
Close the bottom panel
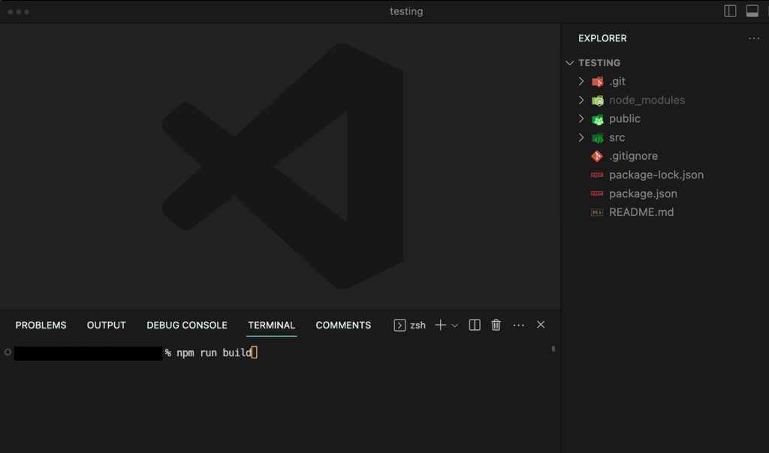[541, 325]
